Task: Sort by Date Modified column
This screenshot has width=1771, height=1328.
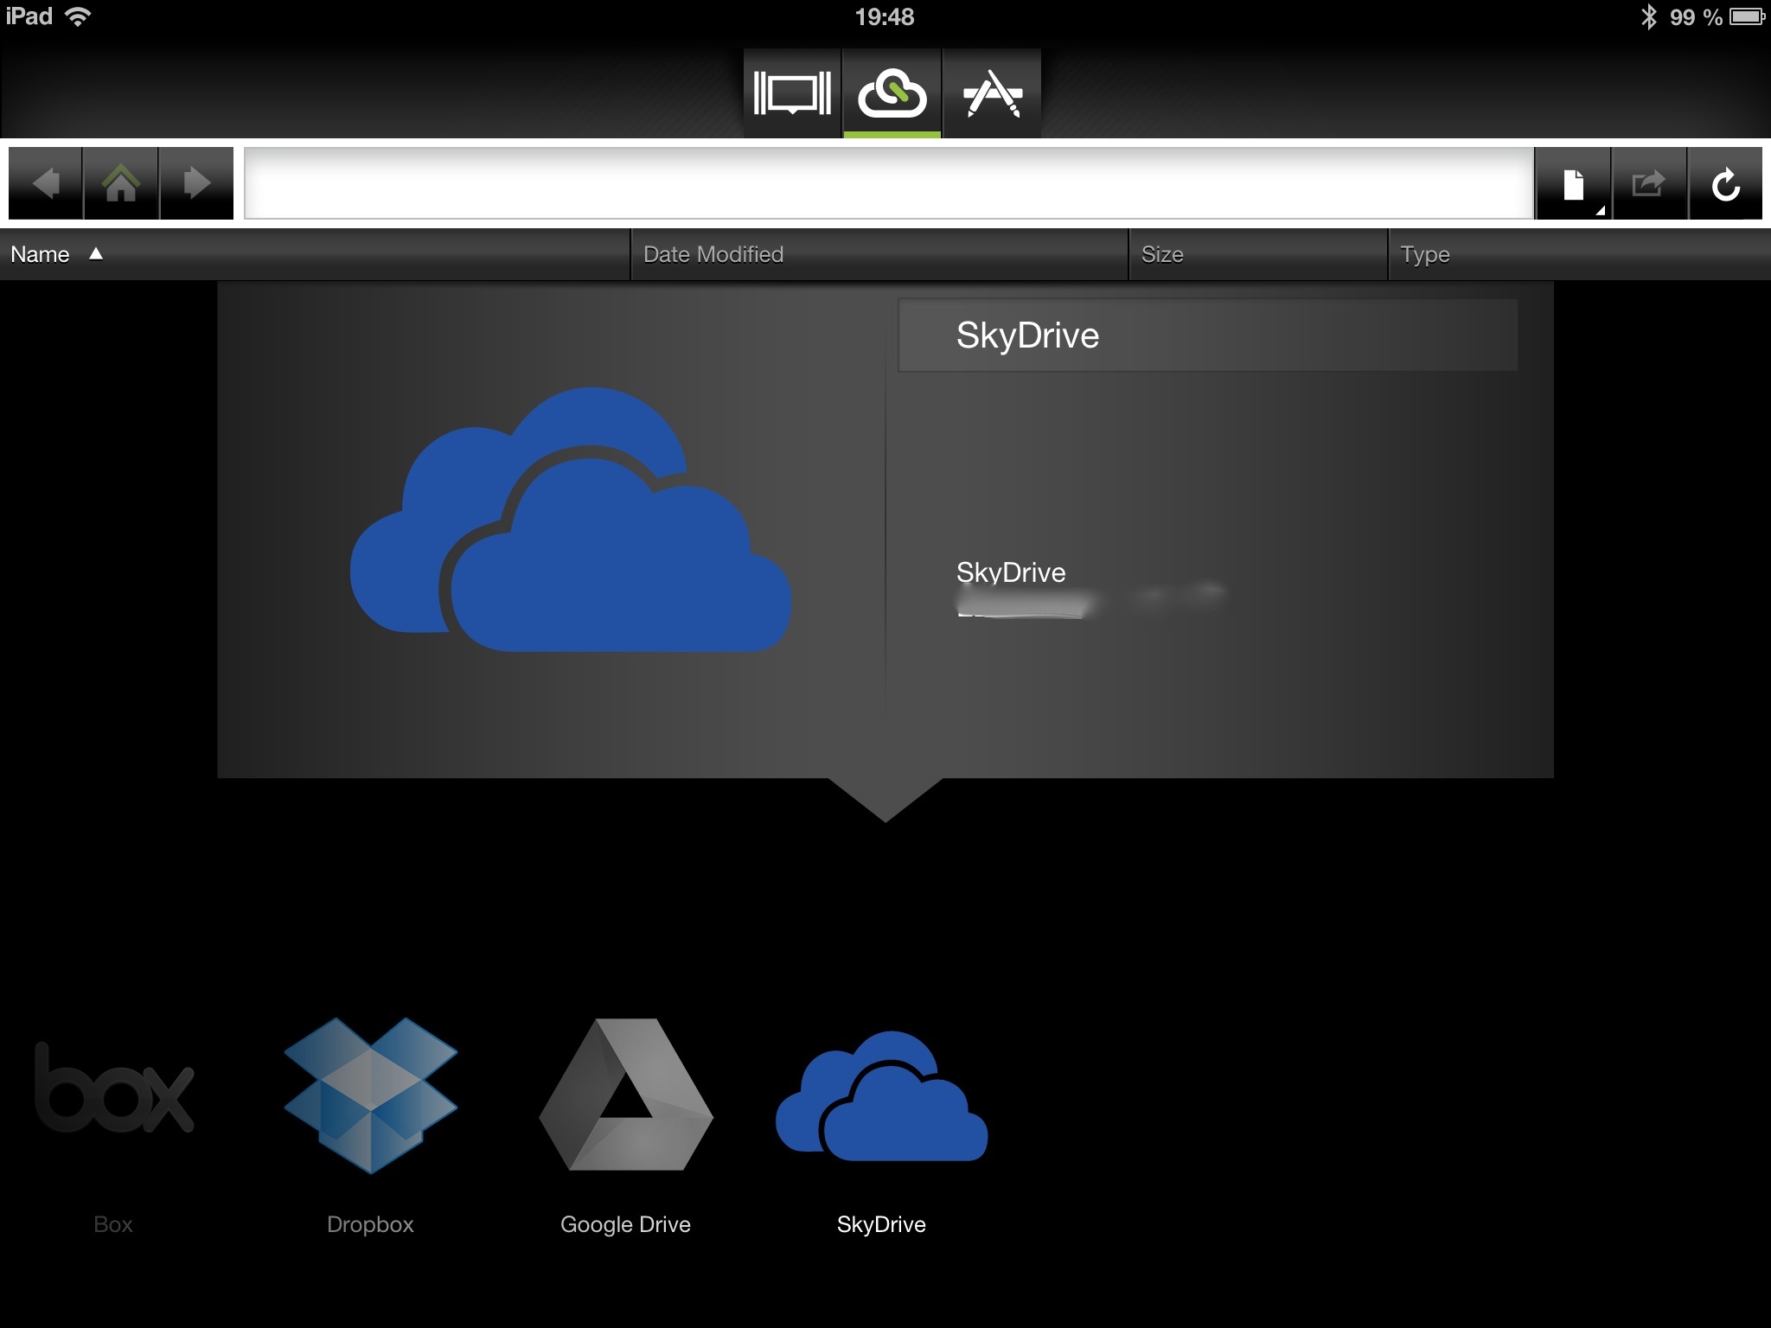Action: point(879,254)
